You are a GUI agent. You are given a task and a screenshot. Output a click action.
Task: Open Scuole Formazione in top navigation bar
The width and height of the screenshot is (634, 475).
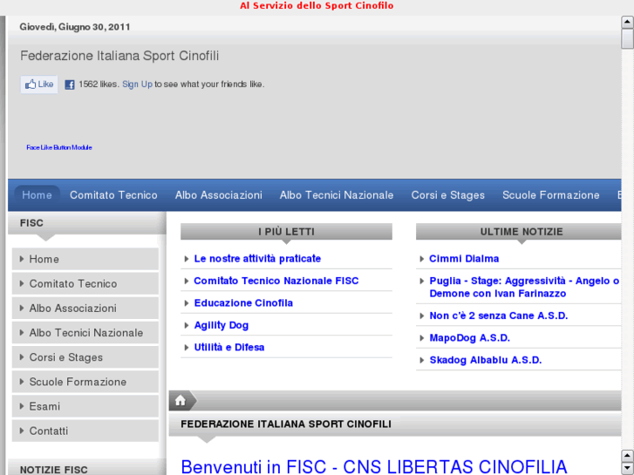[x=550, y=195]
